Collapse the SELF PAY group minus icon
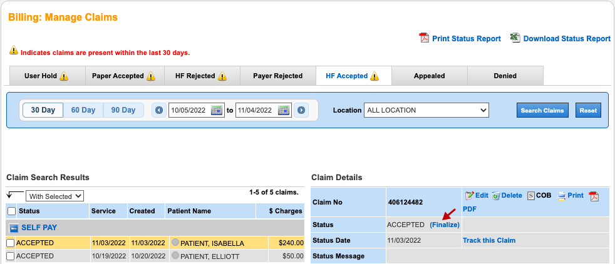615x264 pixels. tap(14, 228)
